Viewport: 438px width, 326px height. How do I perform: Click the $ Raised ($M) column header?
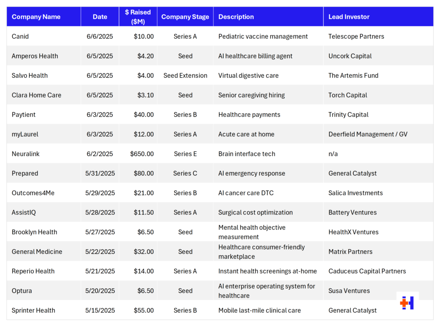click(138, 17)
